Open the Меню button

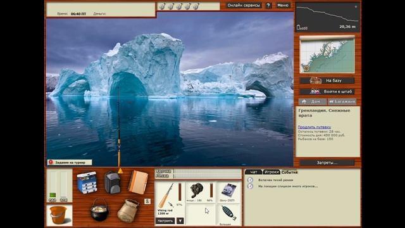[x=283, y=5]
